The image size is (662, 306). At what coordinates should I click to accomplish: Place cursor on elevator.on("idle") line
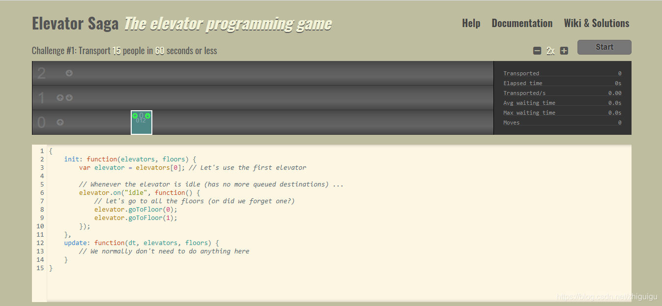[140, 193]
